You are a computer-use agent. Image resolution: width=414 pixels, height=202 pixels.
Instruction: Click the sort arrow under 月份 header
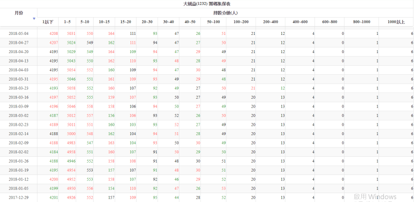coord(34,19)
